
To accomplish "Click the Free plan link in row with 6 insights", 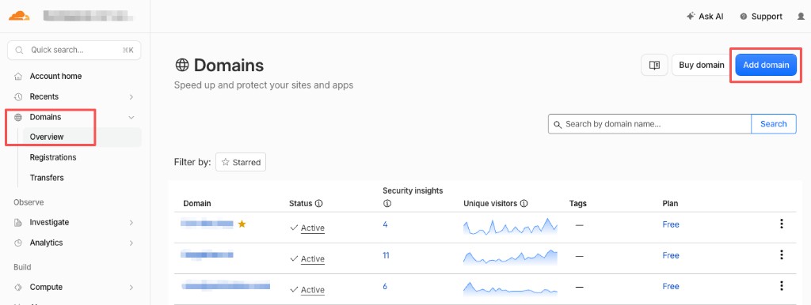I will click(671, 286).
